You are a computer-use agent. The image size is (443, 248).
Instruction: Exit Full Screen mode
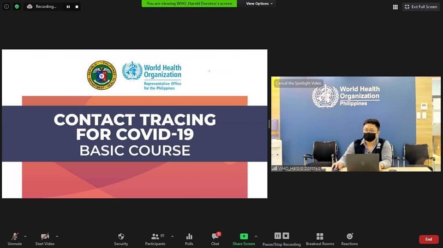click(421, 7)
